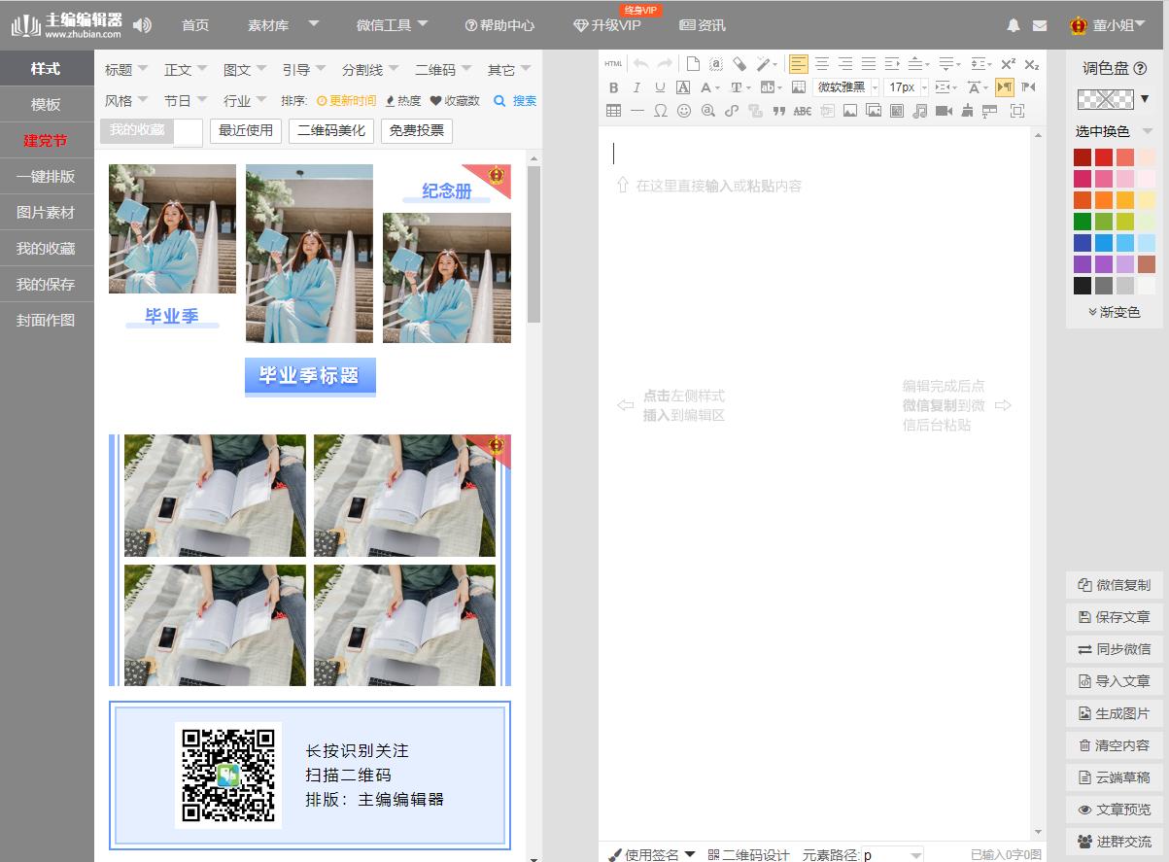Apply underline formatting
This screenshot has height=862, width=1169.
coord(661,87)
